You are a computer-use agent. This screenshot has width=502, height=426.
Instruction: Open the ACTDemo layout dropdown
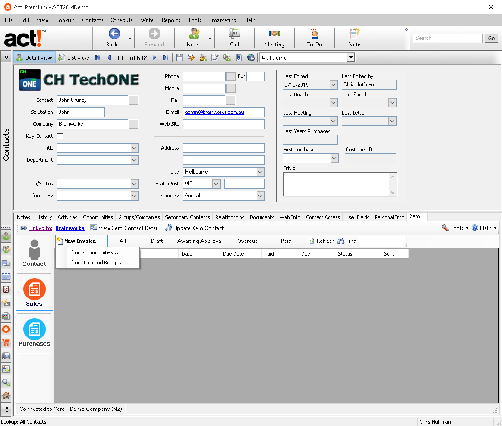point(351,57)
